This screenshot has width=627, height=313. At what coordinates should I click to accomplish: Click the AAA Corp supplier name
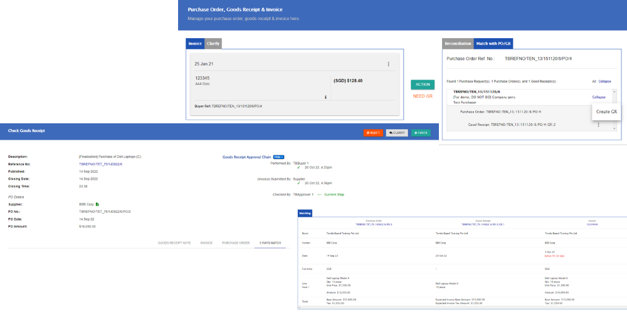pos(203,84)
